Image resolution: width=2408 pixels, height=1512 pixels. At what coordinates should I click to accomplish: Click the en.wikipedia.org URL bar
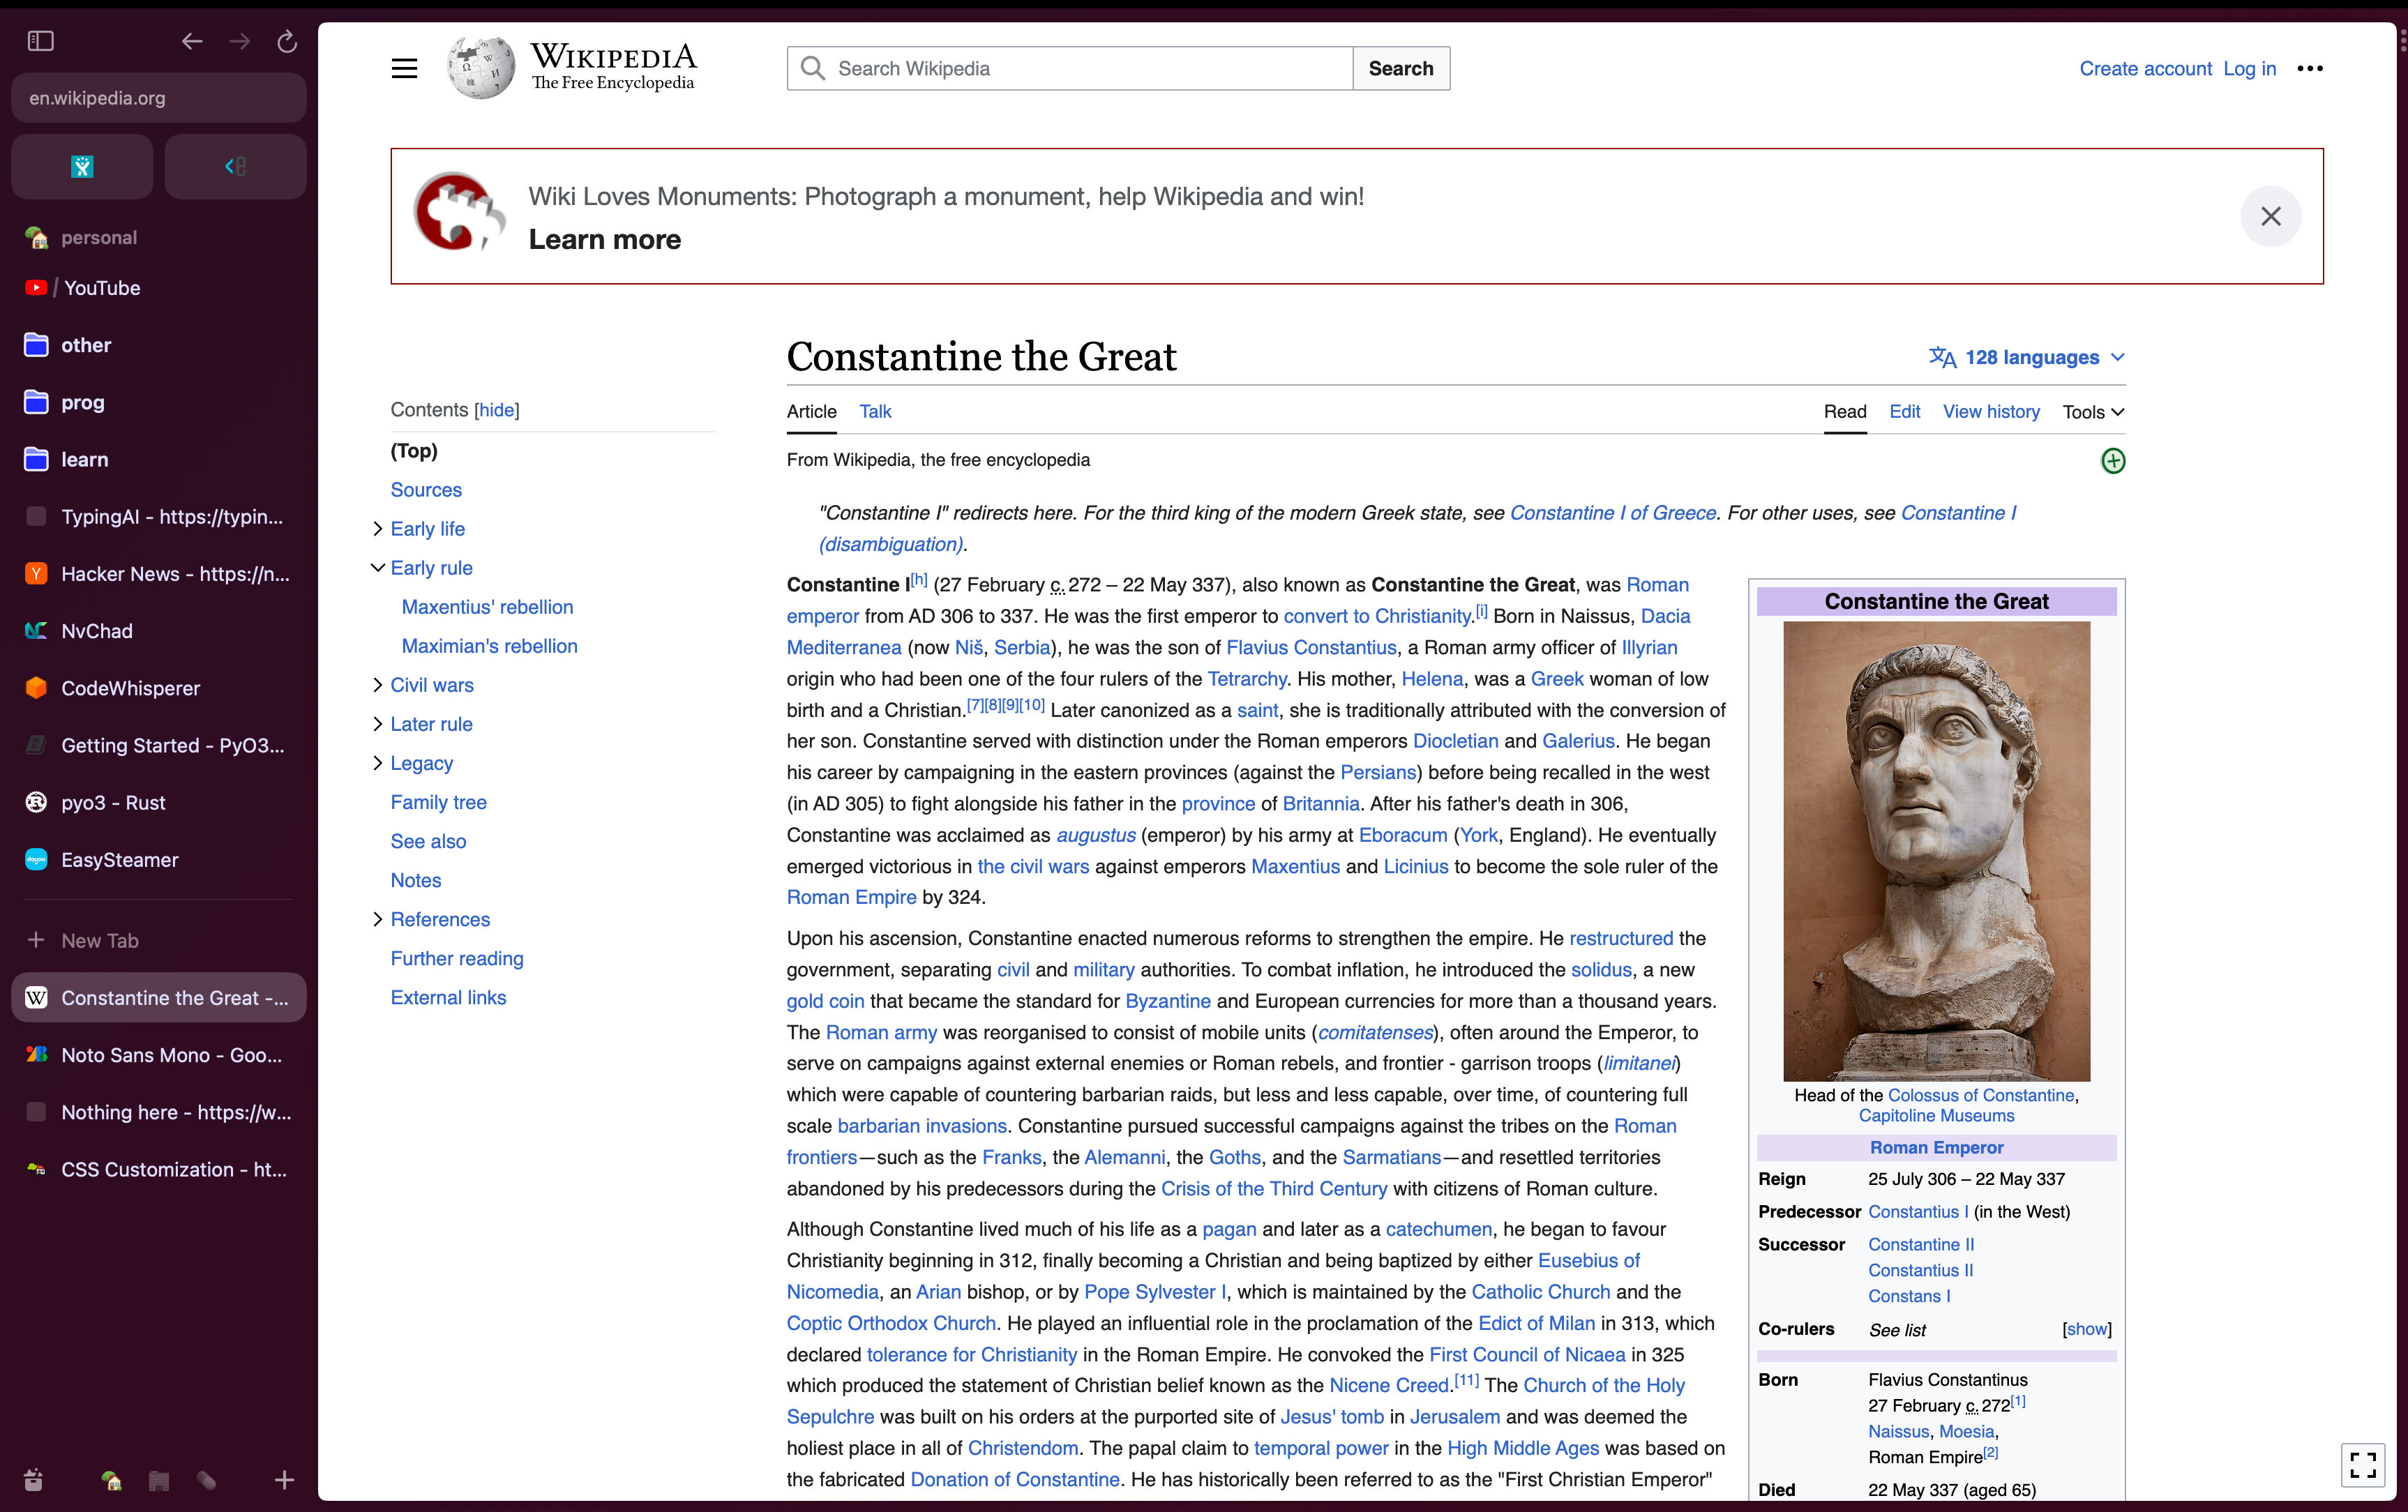159,98
